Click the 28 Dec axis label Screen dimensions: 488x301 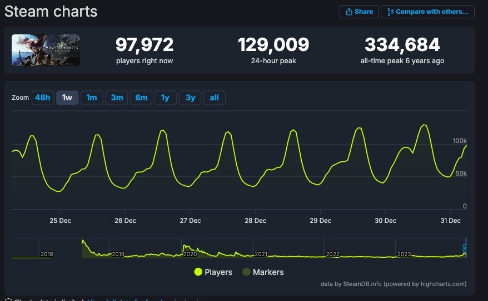pos(256,221)
